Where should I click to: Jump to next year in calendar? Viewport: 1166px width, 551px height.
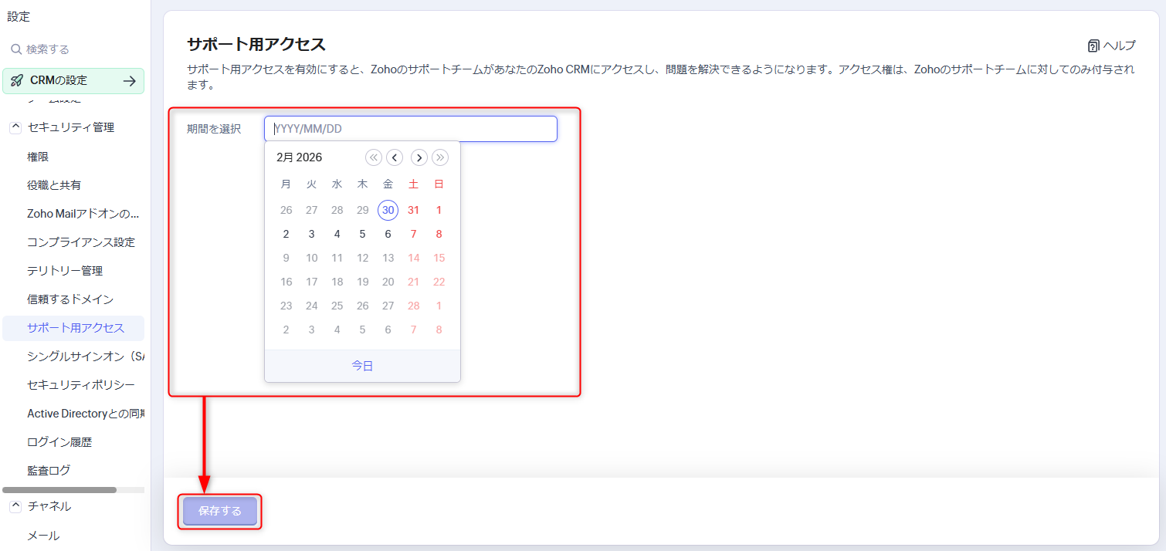pyautogui.click(x=440, y=157)
